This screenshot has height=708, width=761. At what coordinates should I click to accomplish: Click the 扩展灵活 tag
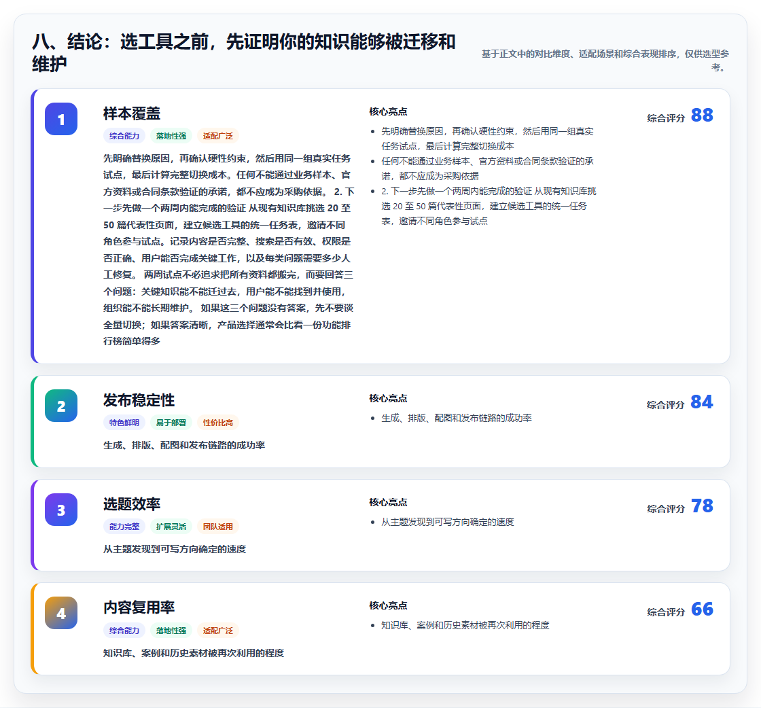(171, 527)
